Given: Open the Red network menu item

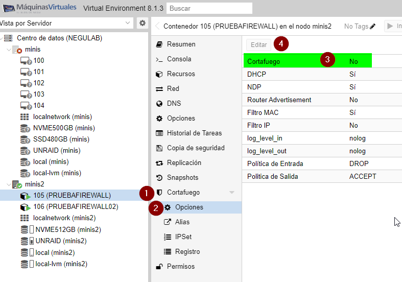Looking at the screenshot, I should point(173,89).
